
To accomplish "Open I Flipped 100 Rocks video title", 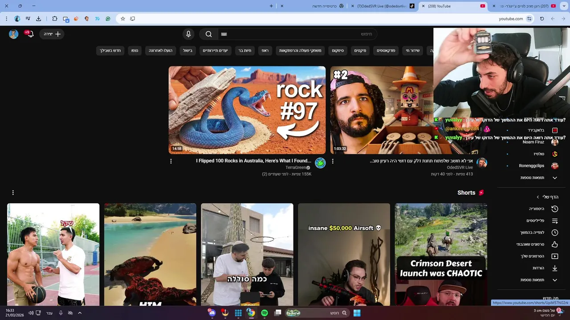I will [x=253, y=161].
